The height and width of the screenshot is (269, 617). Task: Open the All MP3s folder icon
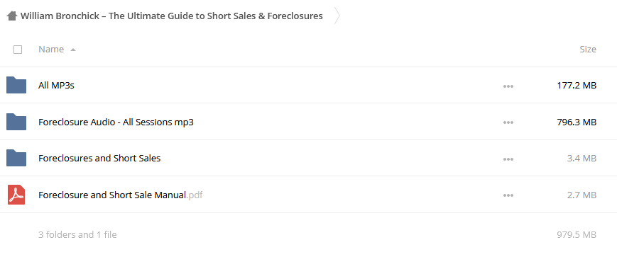(16, 85)
